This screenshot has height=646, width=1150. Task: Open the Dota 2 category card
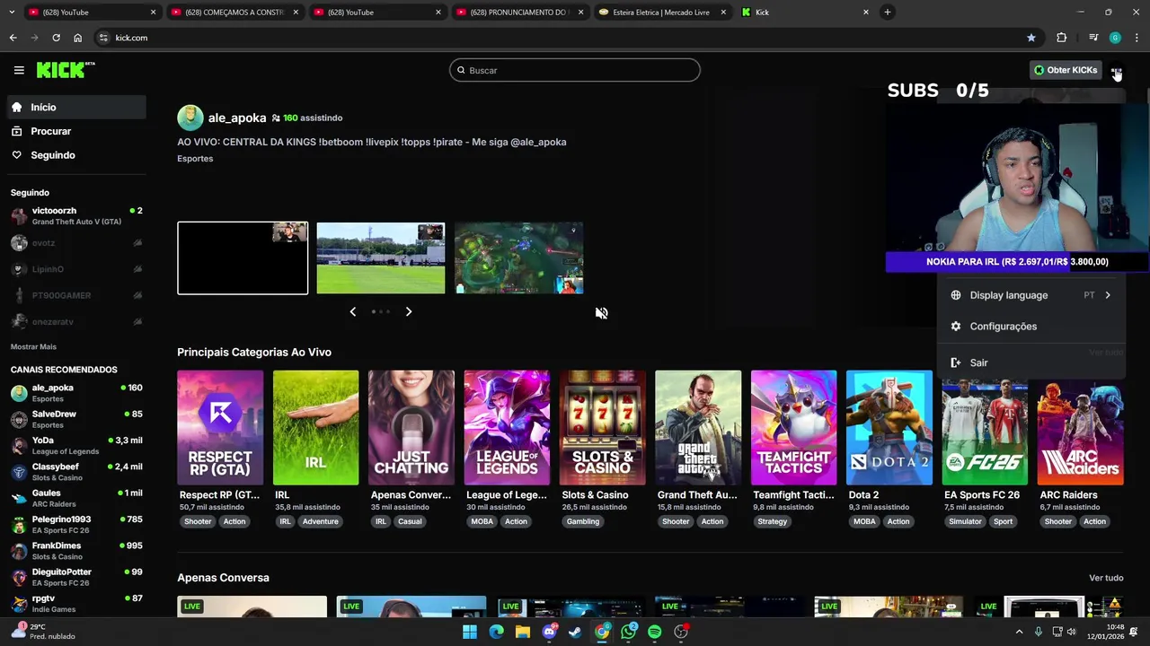[889, 428]
